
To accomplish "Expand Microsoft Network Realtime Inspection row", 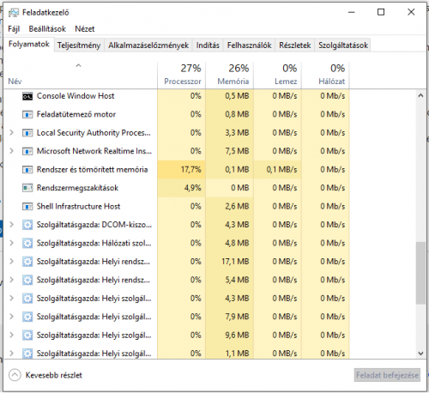I will point(11,151).
